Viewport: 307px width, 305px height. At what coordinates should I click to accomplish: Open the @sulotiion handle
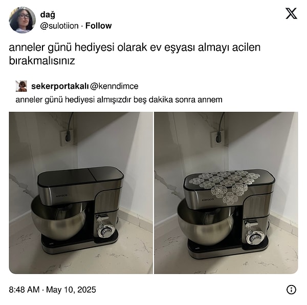point(59,26)
